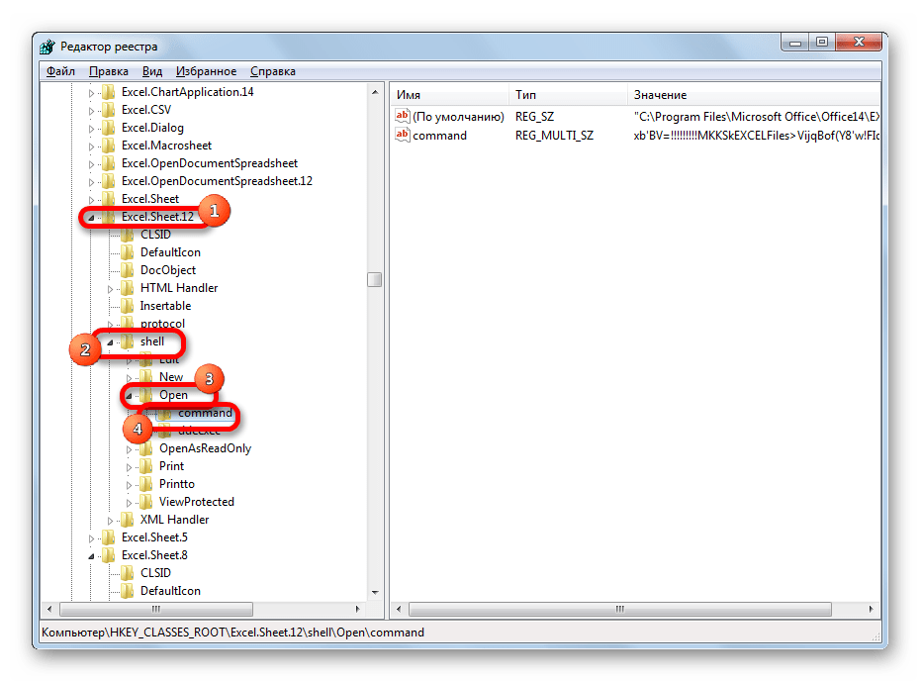Select the Excel.Sheet.12 key

point(157,217)
